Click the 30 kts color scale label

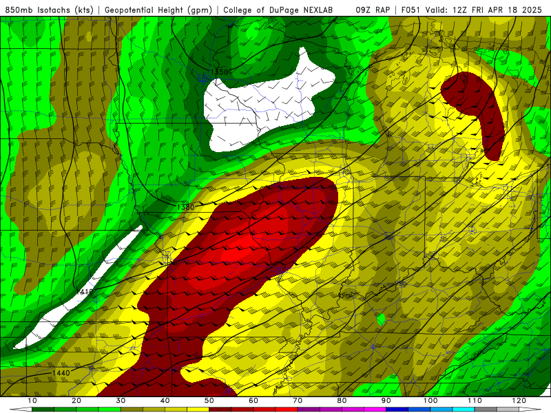pos(121,401)
